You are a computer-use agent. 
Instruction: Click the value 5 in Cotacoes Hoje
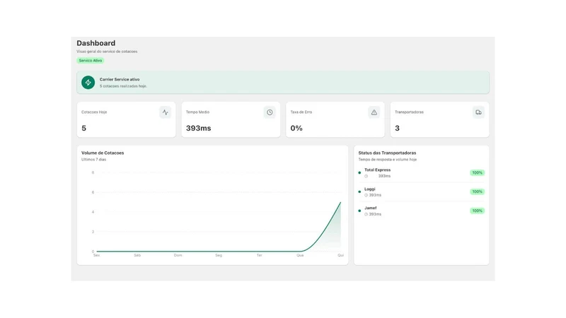tap(83, 128)
